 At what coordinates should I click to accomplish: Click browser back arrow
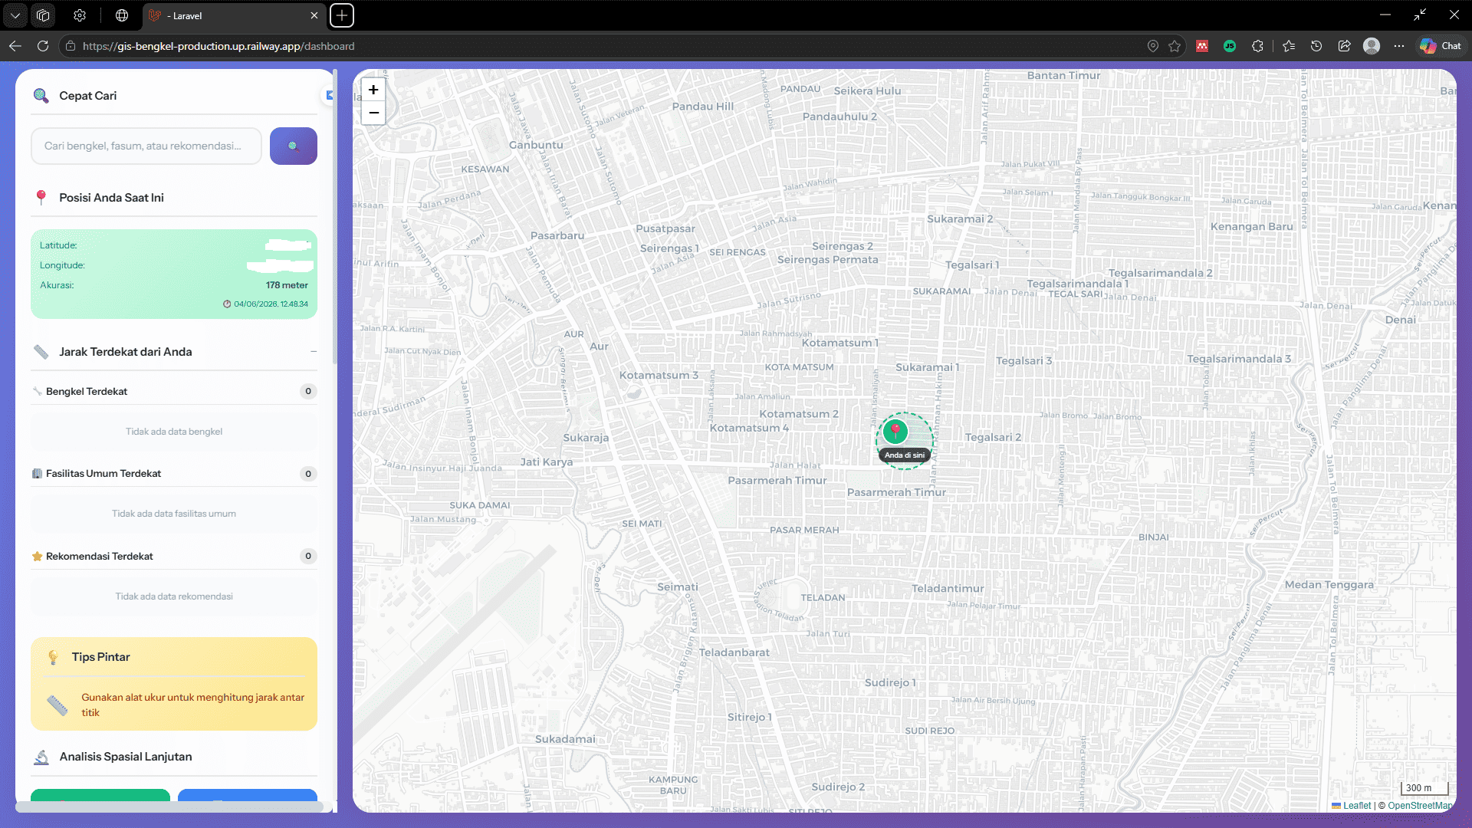[x=15, y=46]
